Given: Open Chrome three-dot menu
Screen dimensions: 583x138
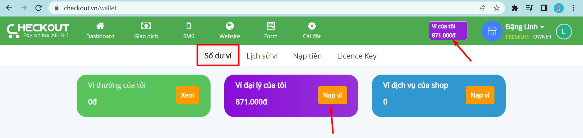Looking at the screenshot, I should (x=573, y=8).
